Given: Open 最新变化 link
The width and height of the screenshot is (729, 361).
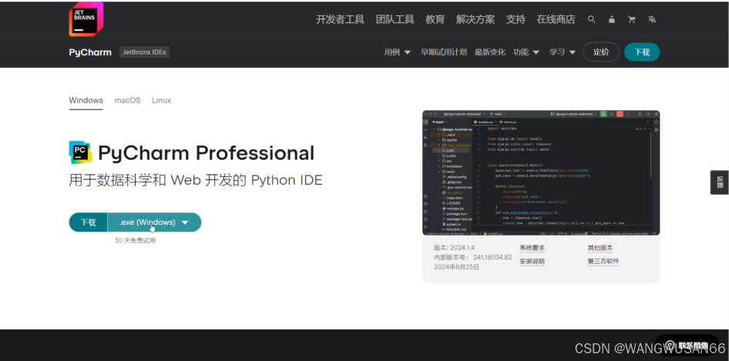Looking at the screenshot, I should point(490,52).
